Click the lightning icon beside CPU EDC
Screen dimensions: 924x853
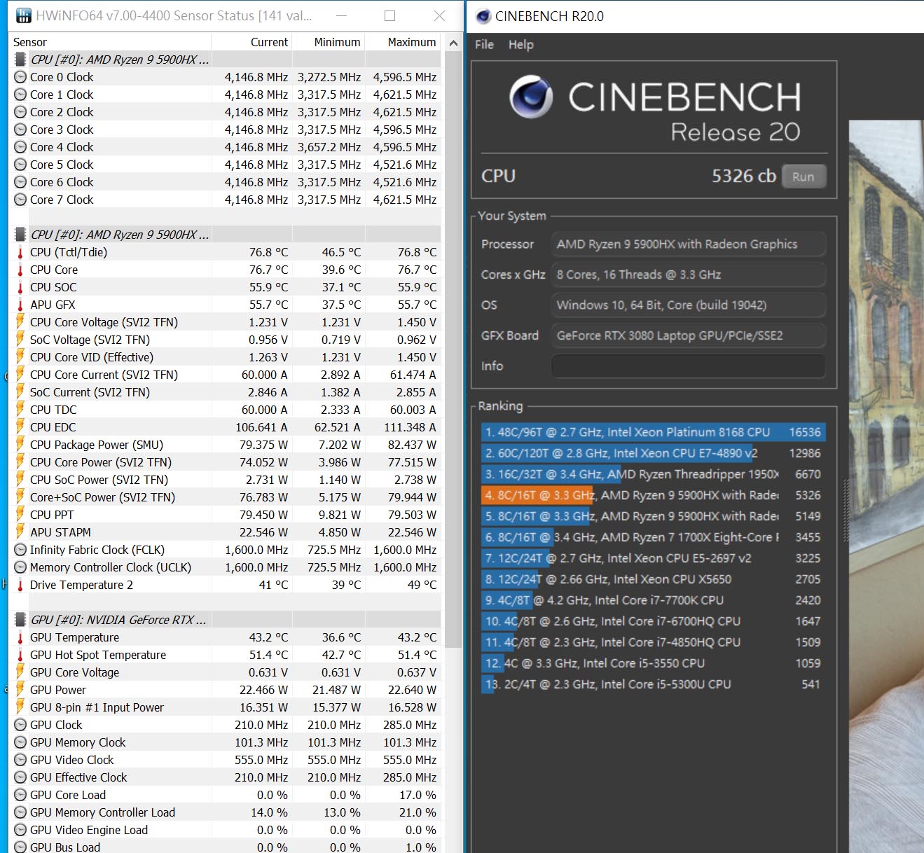coord(20,427)
